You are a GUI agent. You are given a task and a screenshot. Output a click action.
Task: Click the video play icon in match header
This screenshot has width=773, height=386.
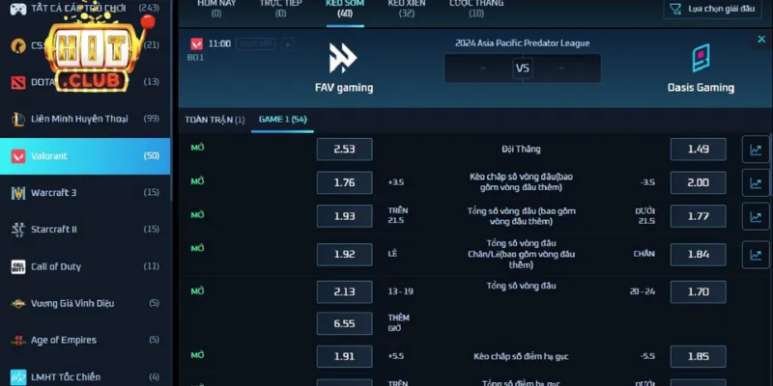287,43
